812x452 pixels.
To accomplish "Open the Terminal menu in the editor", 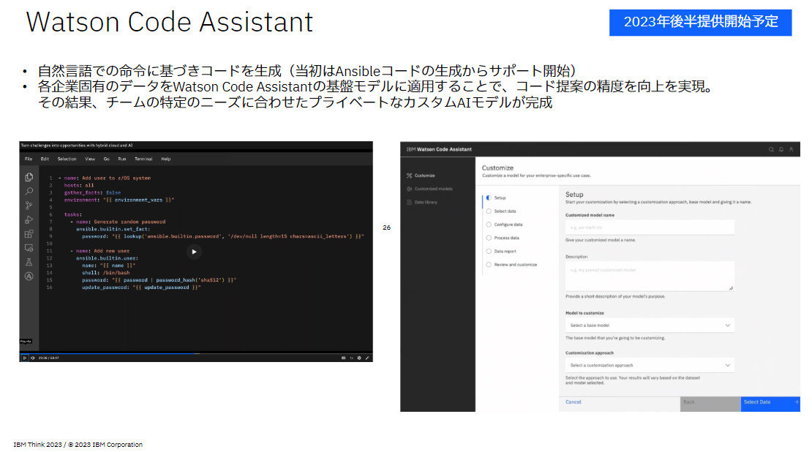I will 143,159.
